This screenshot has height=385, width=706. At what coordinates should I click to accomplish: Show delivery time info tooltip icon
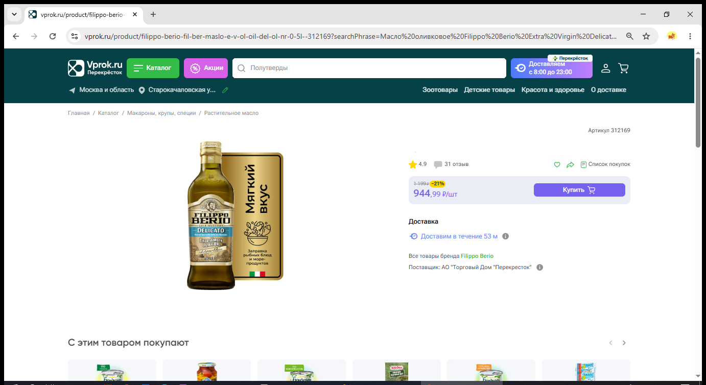coord(506,236)
